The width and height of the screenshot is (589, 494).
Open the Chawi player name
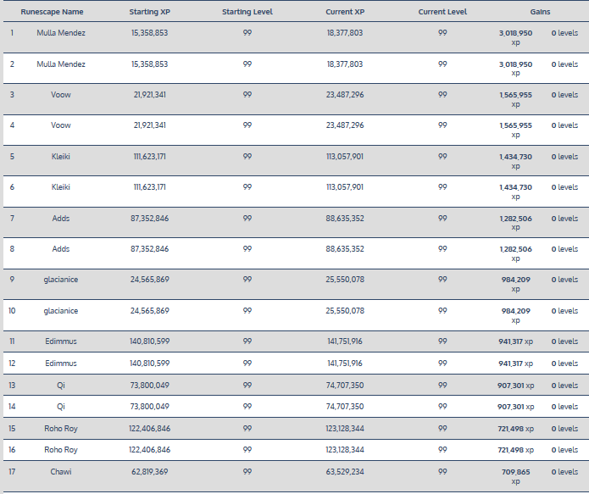point(61,472)
